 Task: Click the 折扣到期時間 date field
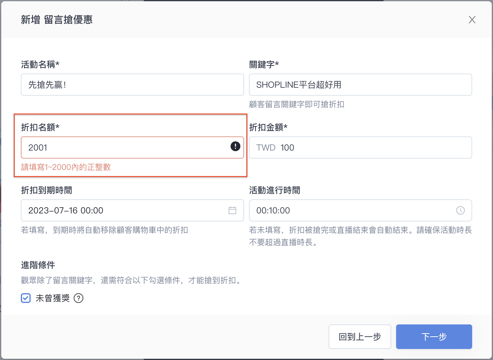click(x=132, y=210)
